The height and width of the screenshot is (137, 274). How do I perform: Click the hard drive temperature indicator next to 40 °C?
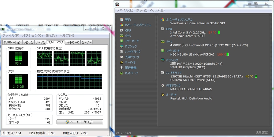[256, 76]
